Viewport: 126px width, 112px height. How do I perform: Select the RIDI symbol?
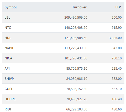tap(8, 109)
